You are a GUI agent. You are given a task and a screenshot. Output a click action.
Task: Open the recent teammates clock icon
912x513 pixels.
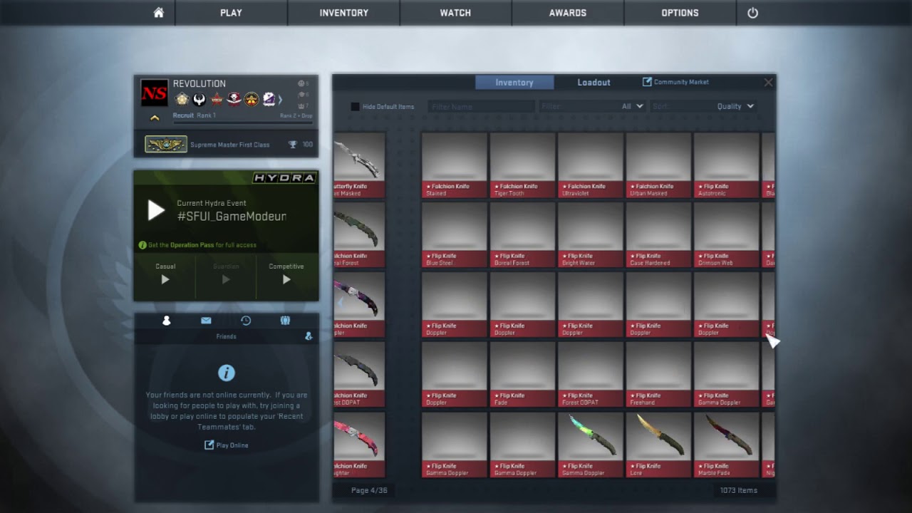(x=246, y=321)
